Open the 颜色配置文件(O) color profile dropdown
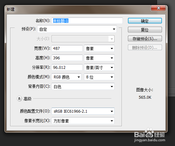175x146 pixels. pos(83,111)
